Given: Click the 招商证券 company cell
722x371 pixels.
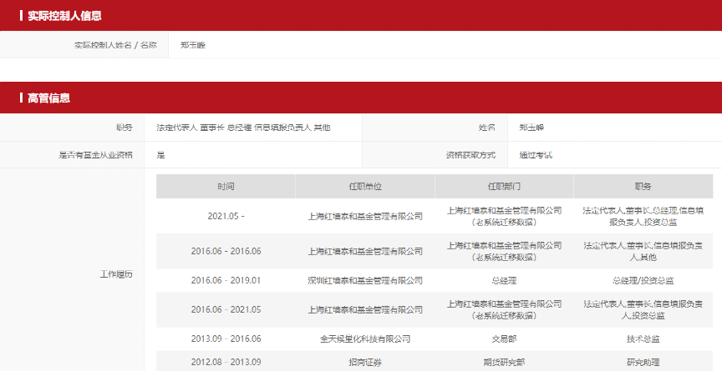Looking at the screenshot, I should 365,362.
